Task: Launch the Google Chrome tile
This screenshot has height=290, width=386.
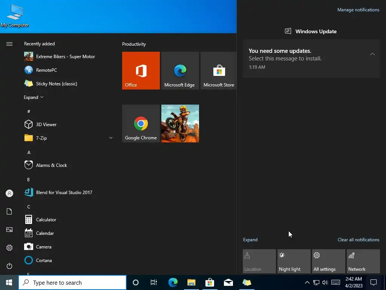Action: click(x=141, y=123)
